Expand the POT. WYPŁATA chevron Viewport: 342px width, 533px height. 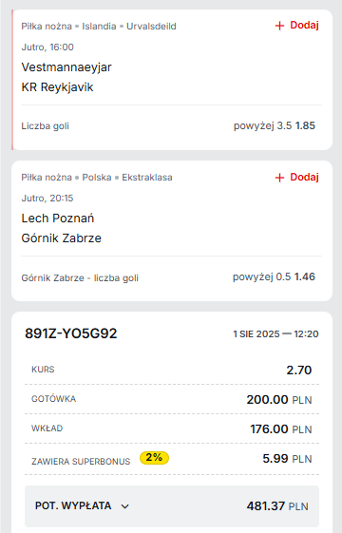(125, 506)
